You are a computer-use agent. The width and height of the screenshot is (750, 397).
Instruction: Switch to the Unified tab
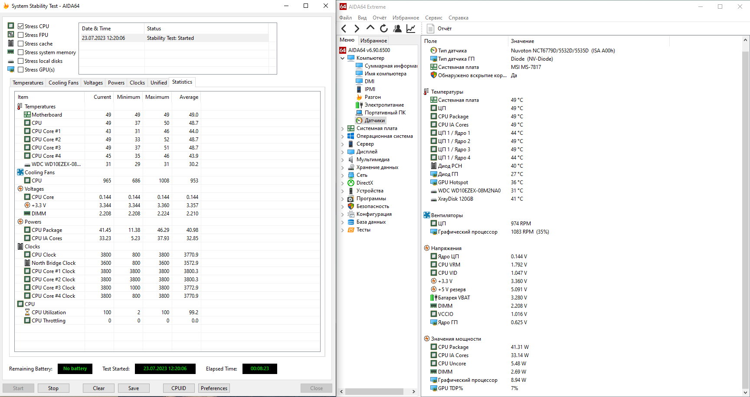pos(159,83)
